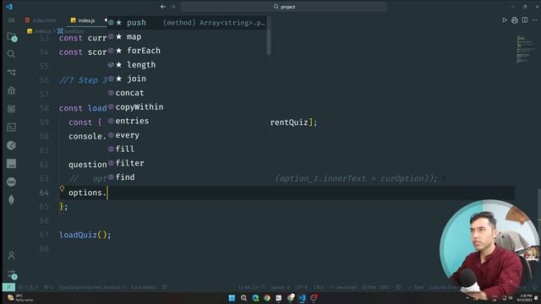The image size is (541, 304).
Task: Click the index.js breadcrumb
Action: [x=40, y=31]
